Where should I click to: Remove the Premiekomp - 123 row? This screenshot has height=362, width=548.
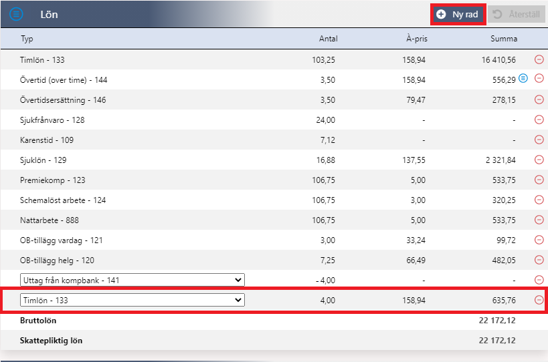(539, 180)
